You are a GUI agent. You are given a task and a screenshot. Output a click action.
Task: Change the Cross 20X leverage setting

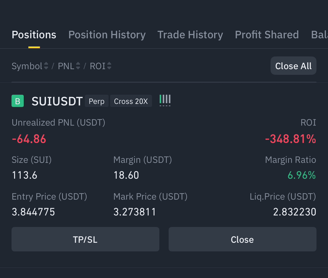(131, 101)
